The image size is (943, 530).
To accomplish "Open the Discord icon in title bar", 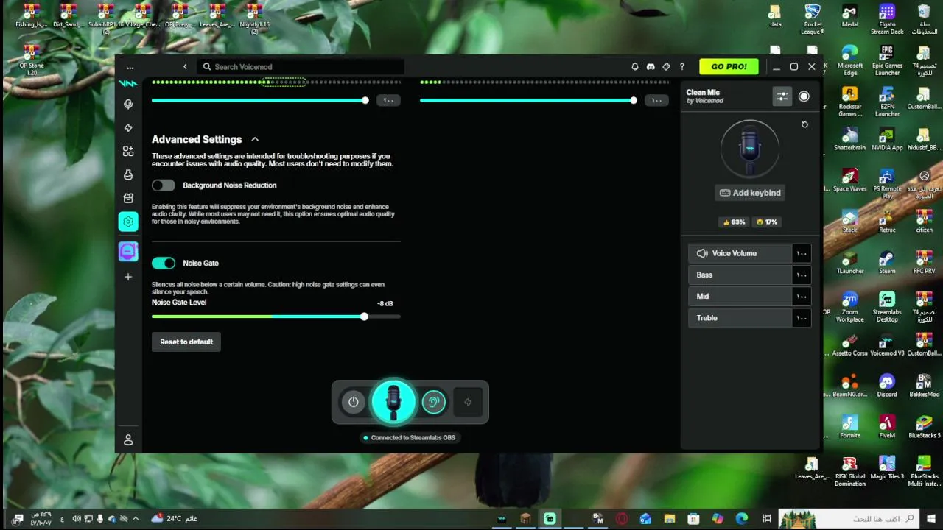I will pos(651,67).
